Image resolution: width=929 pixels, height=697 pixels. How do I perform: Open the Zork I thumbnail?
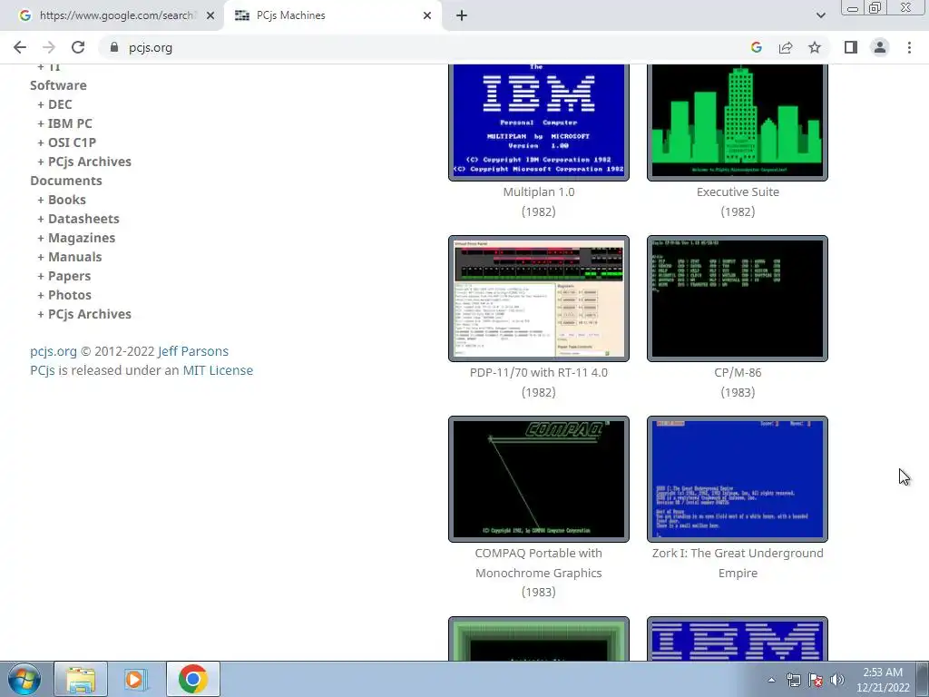pos(738,479)
